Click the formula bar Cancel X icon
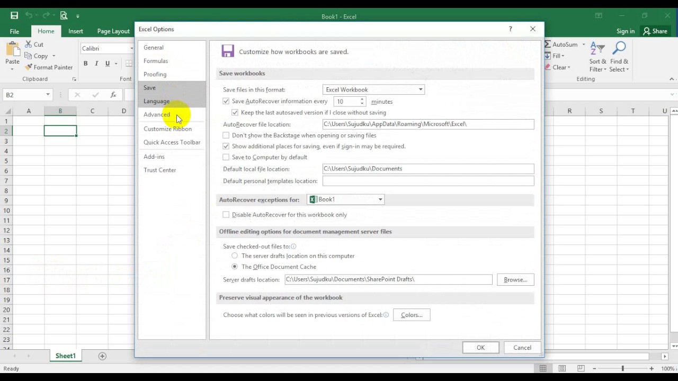Image resolution: width=678 pixels, height=381 pixels. point(77,95)
